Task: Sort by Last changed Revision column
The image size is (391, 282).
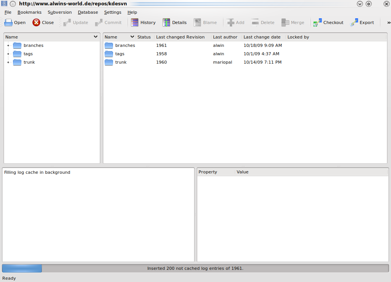Action: (x=180, y=37)
